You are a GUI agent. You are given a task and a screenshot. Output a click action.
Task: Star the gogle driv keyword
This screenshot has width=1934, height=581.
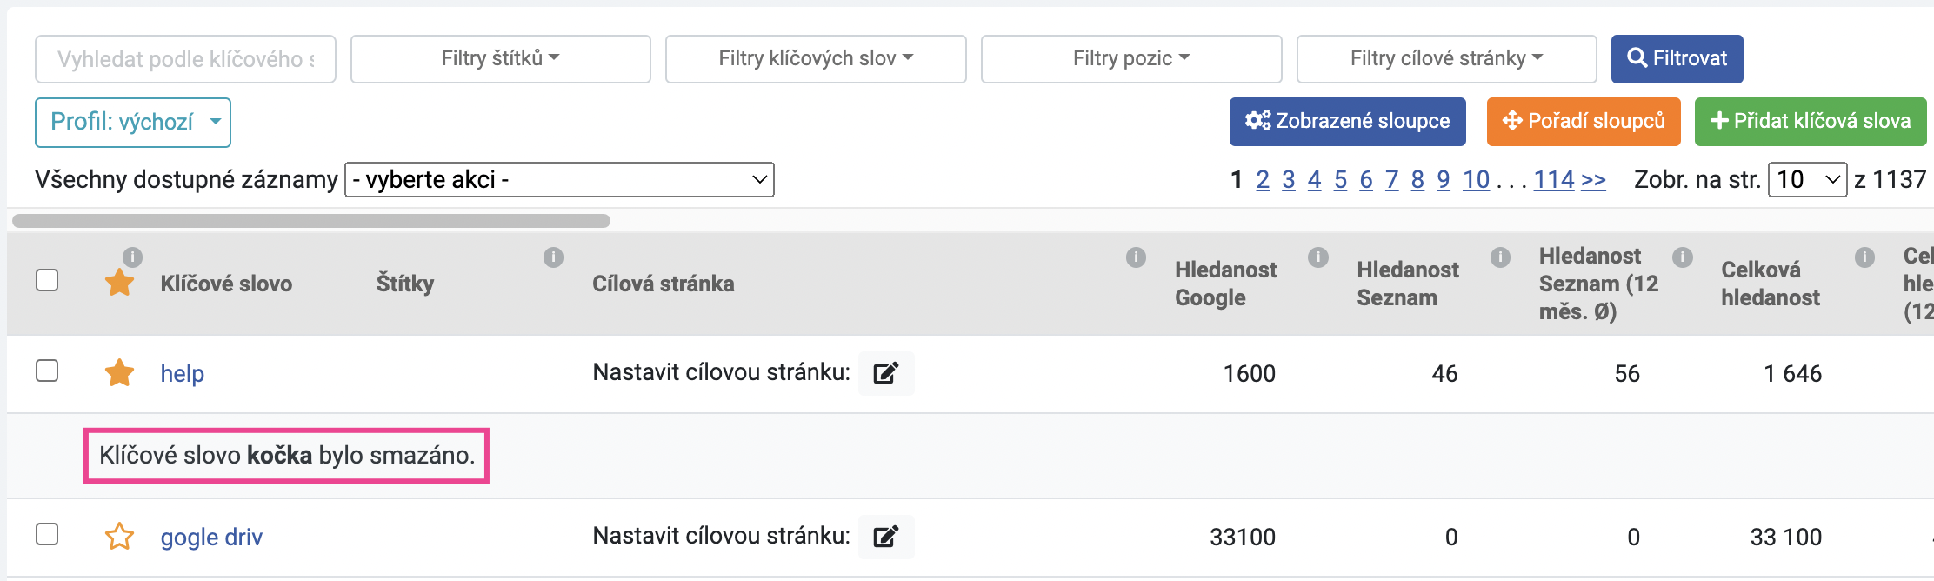119,537
